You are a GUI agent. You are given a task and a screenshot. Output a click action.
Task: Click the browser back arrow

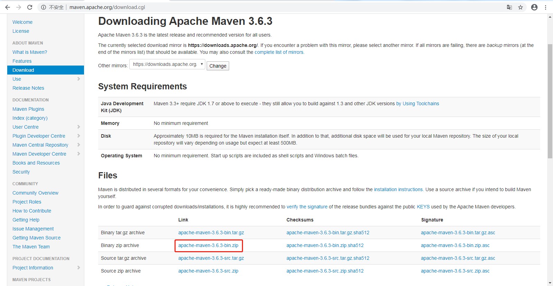click(x=8, y=7)
